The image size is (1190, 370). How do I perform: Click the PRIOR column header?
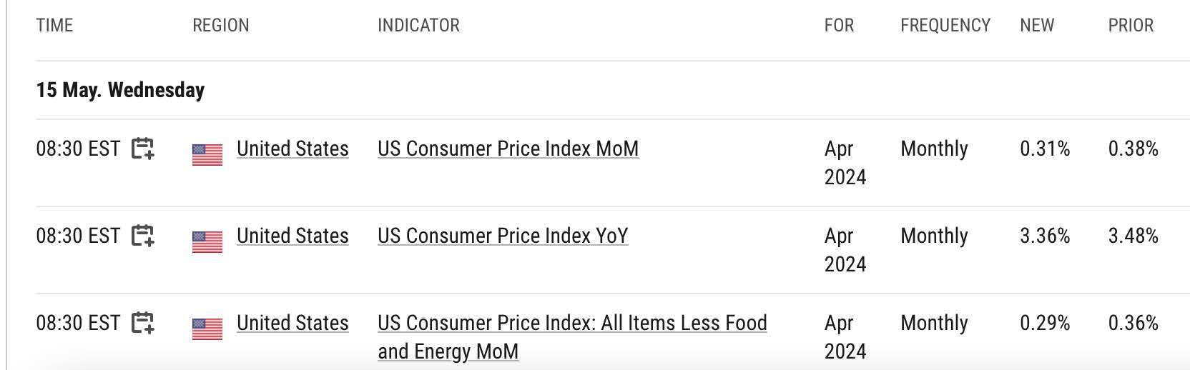[x=1131, y=26]
